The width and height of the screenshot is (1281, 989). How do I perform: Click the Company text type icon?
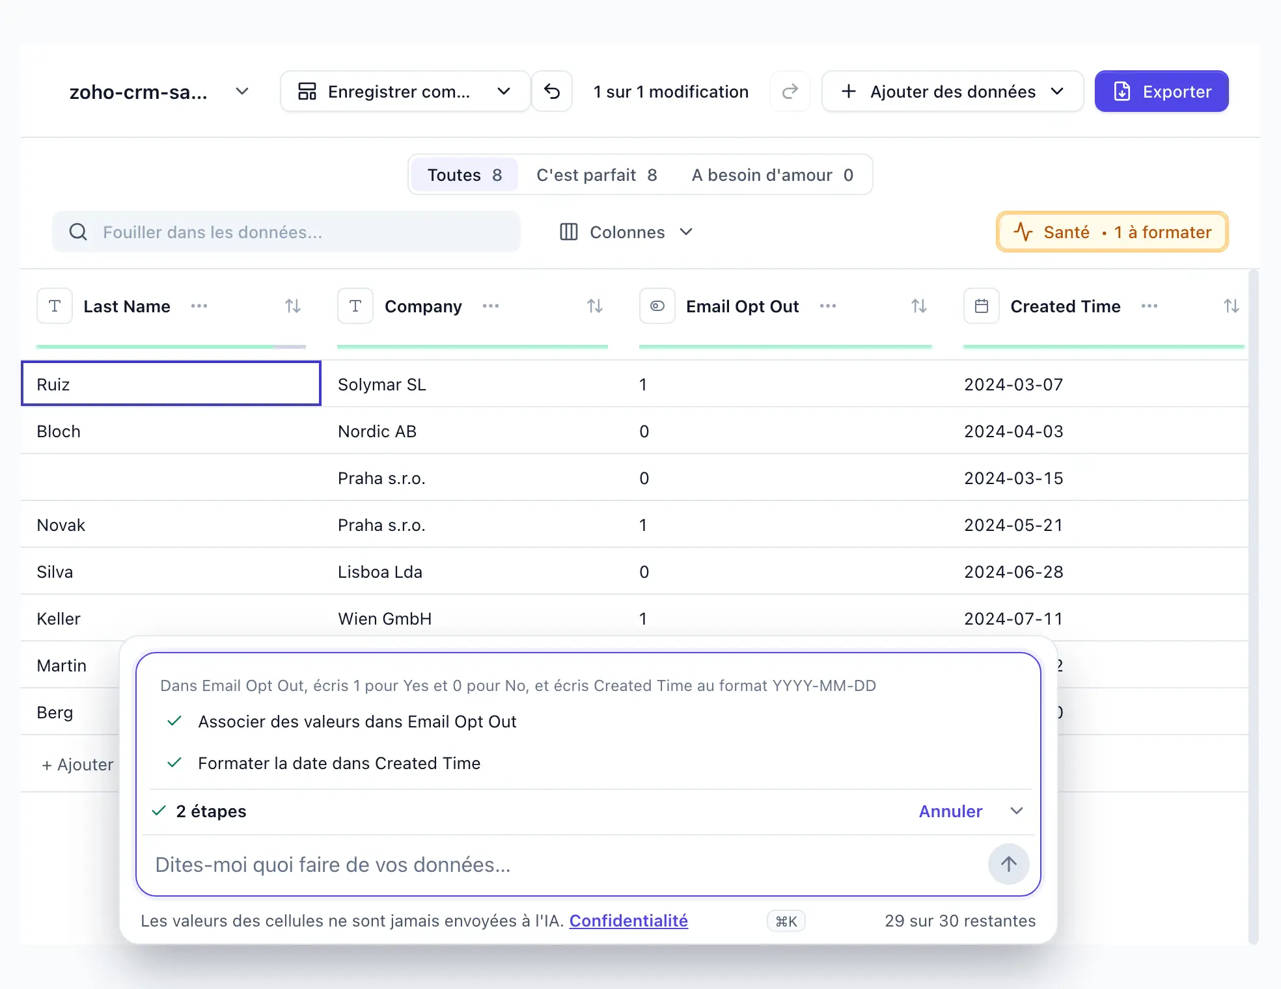355,306
